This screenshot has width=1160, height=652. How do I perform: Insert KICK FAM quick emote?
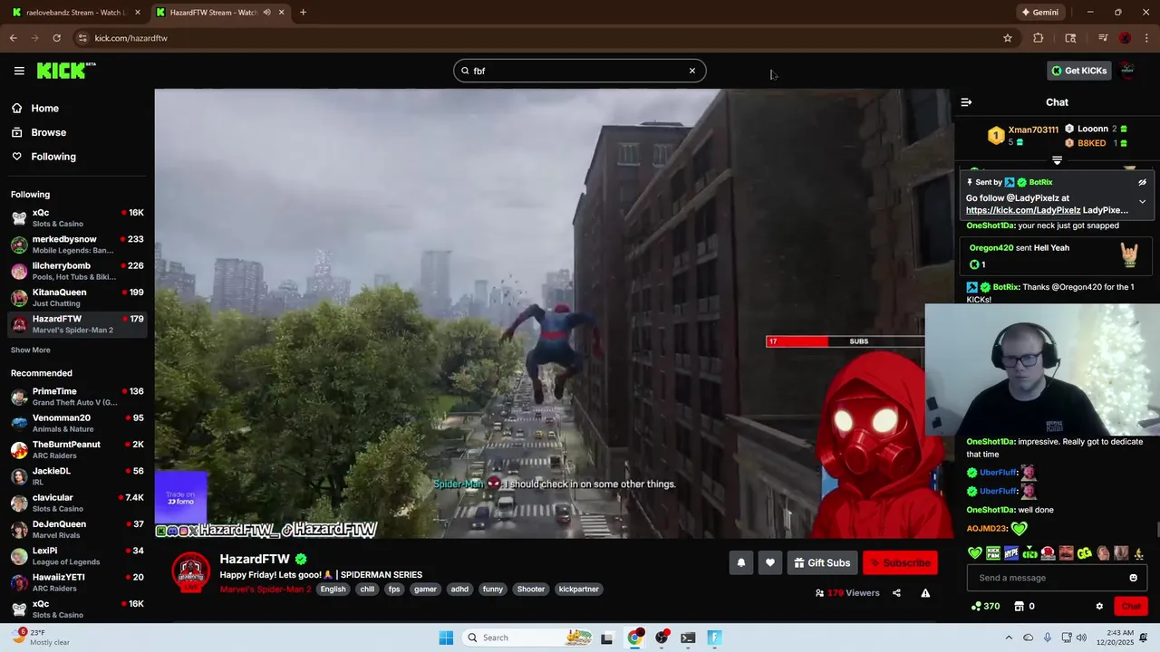[x=993, y=553]
